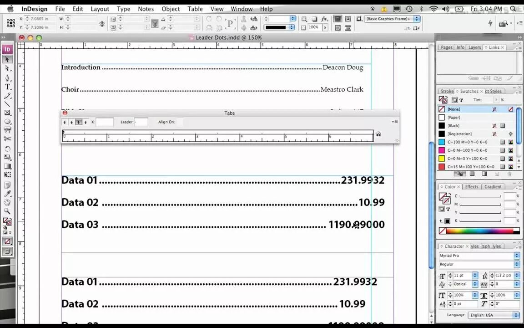Click the magnet icon in Tabs panel

(378, 134)
